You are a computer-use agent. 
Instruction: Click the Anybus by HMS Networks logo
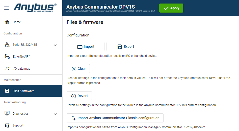tap(35, 8)
